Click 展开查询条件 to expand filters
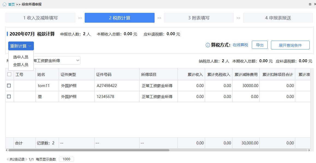 click(x=290, y=45)
